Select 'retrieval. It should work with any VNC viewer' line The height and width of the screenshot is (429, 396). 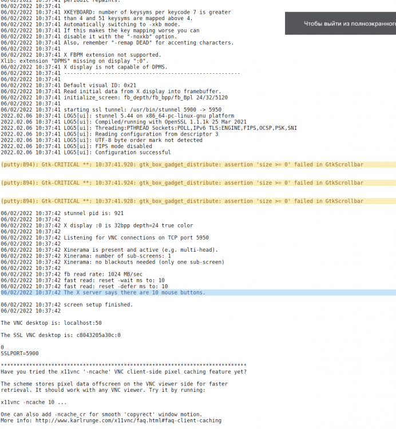(103, 390)
